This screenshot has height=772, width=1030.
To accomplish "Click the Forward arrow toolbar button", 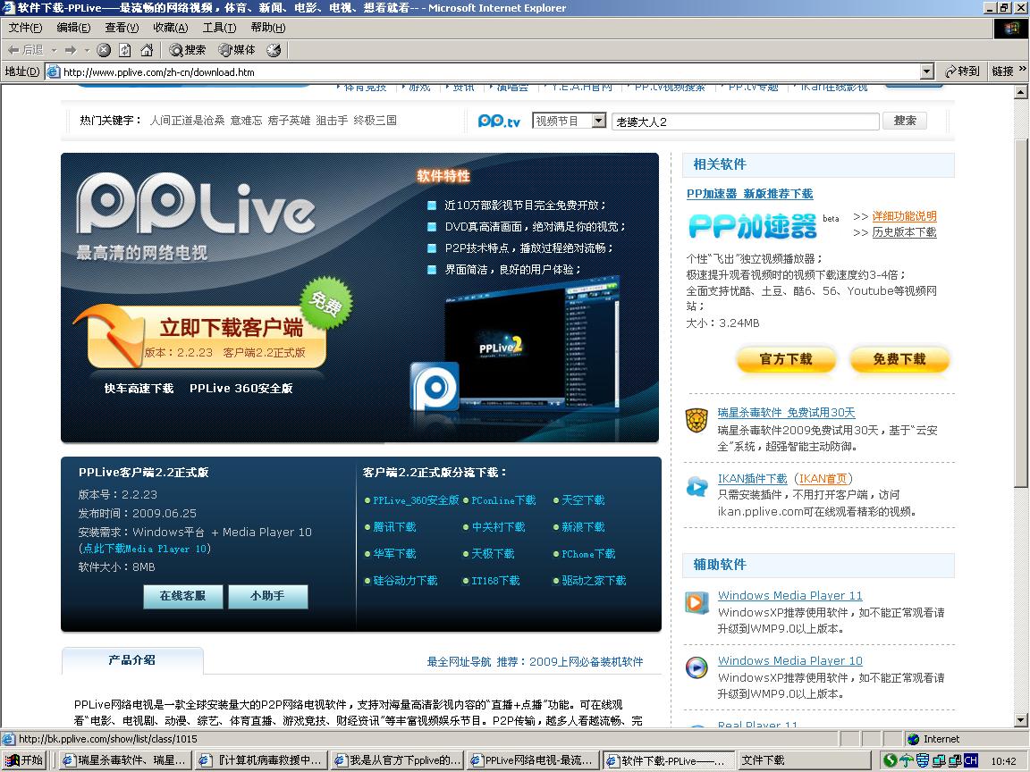I will pyautogui.click(x=71, y=50).
